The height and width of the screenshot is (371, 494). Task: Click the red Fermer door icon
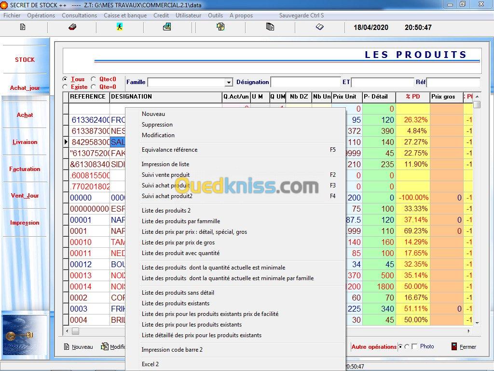point(454,346)
